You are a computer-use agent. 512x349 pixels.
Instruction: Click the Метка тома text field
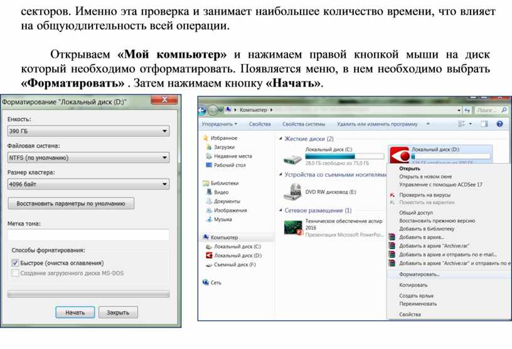click(88, 235)
